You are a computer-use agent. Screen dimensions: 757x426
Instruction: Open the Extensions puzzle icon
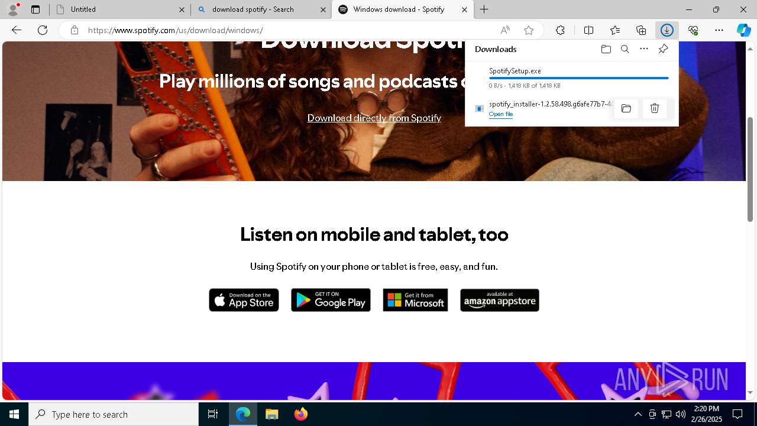click(x=560, y=30)
